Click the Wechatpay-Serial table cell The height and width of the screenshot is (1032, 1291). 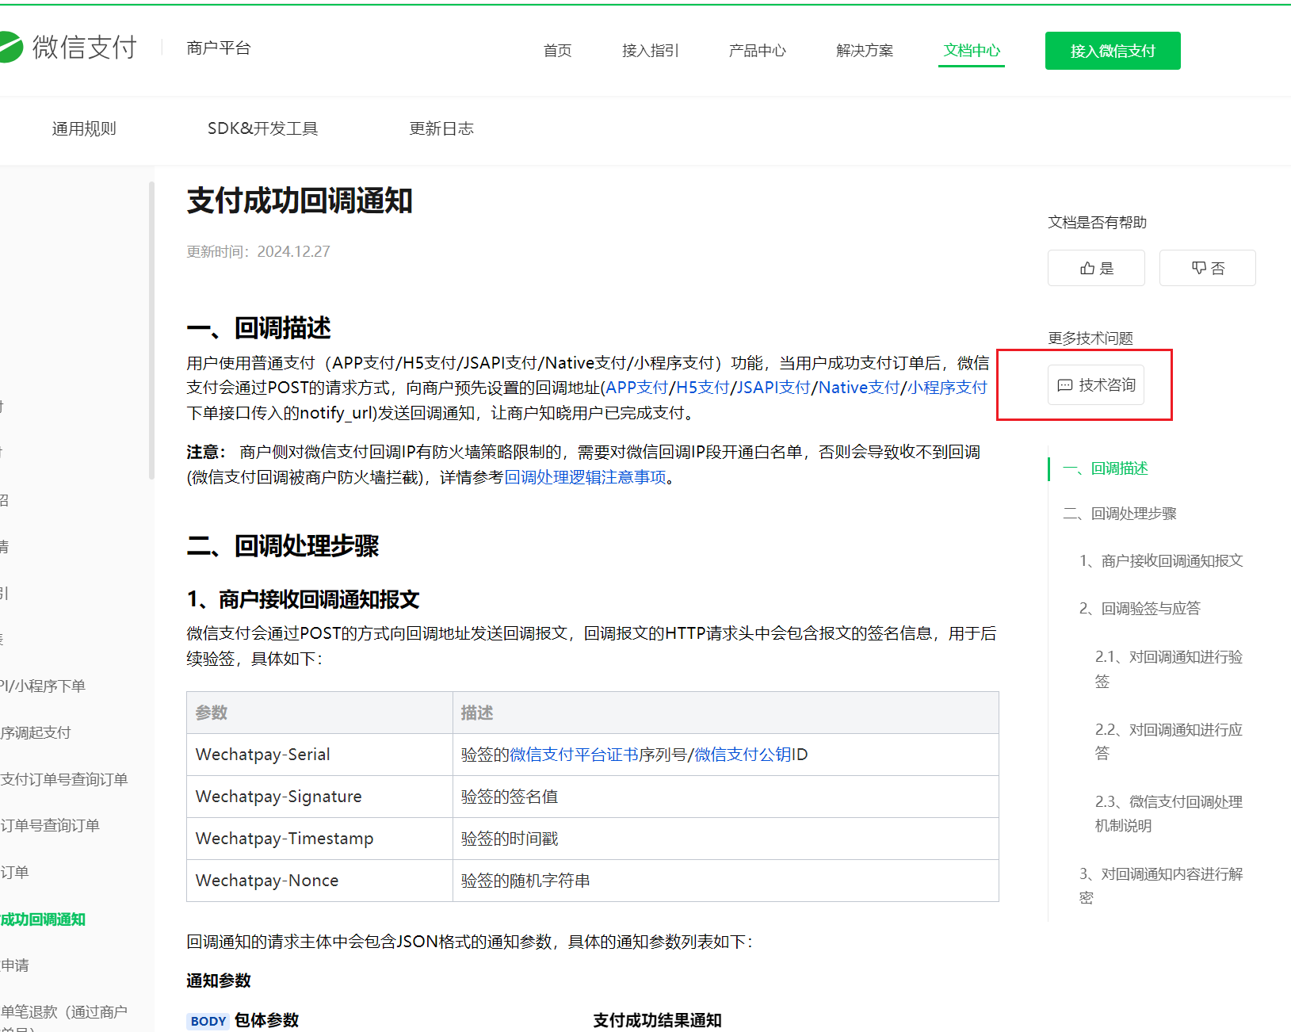(319, 755)
